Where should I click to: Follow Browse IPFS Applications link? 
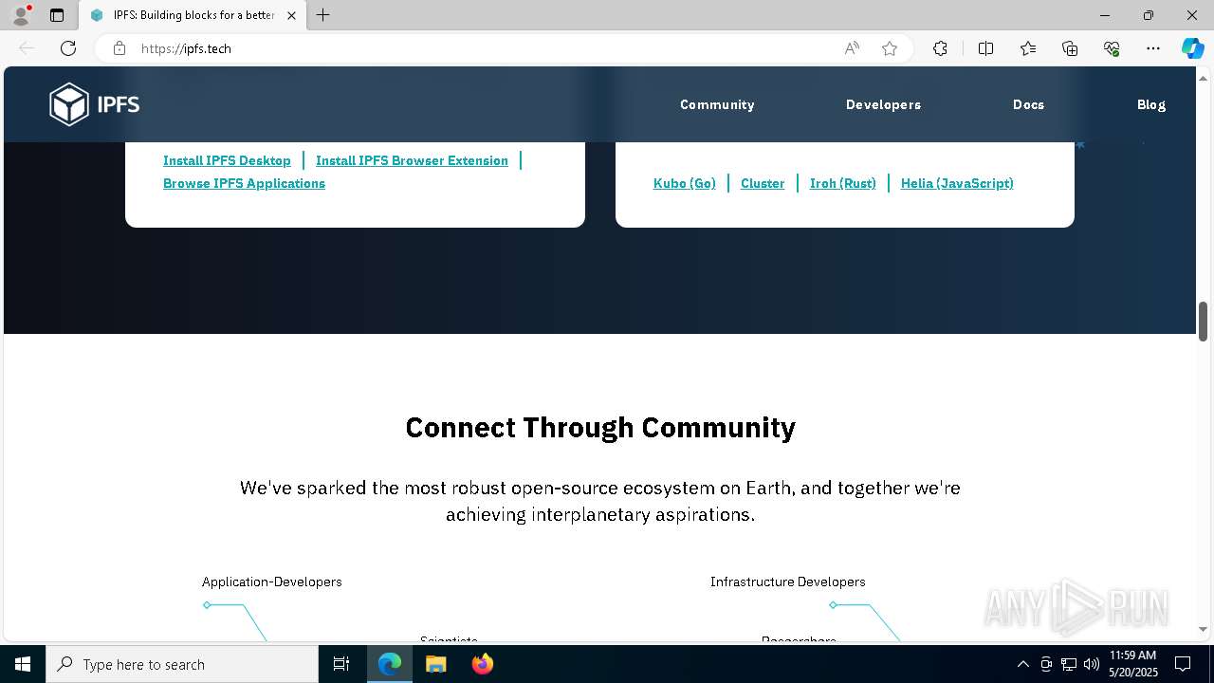[x=244, y=183]
